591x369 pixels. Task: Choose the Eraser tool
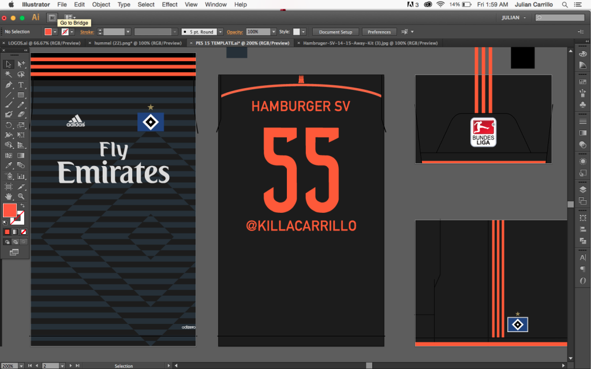tap(21, 115)
